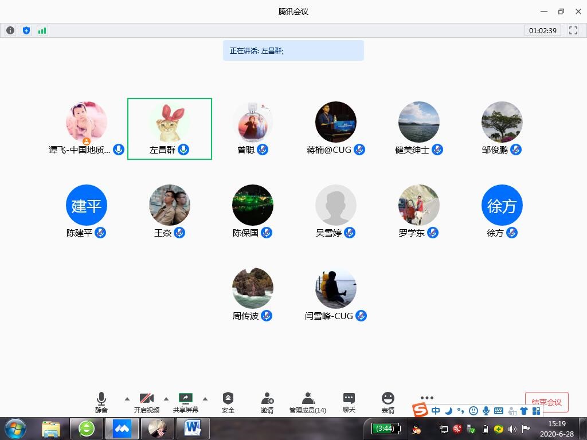587x440 pixels.
Task: Open Word from the Windows taskbar
Action: [193, 428]
